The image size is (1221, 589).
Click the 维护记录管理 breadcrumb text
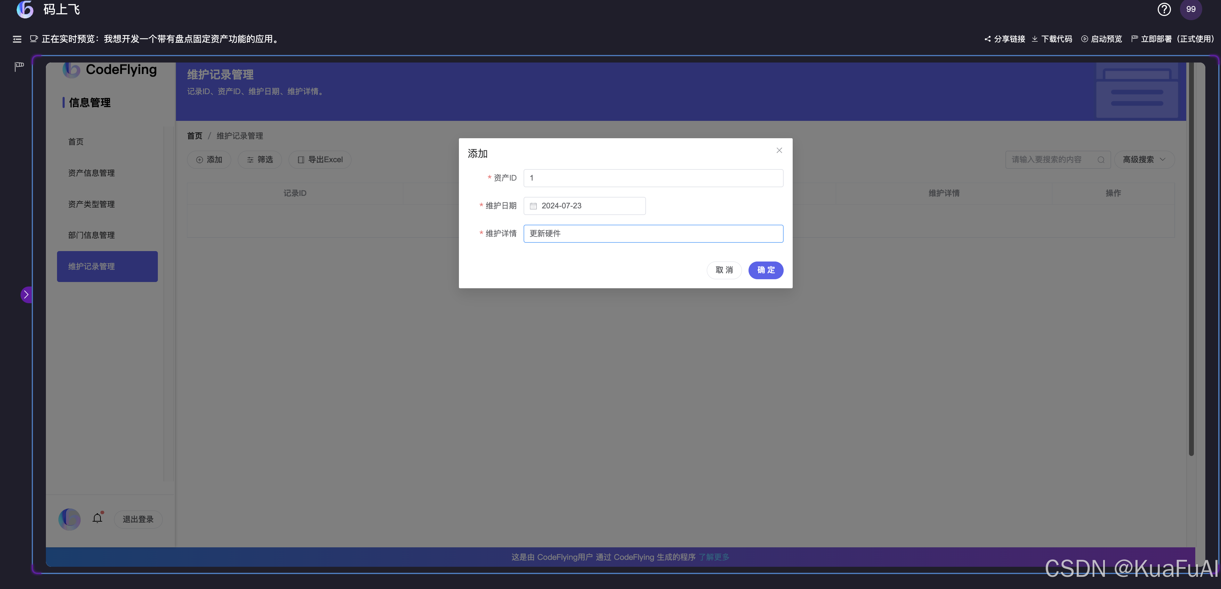[x=240, y=136]
